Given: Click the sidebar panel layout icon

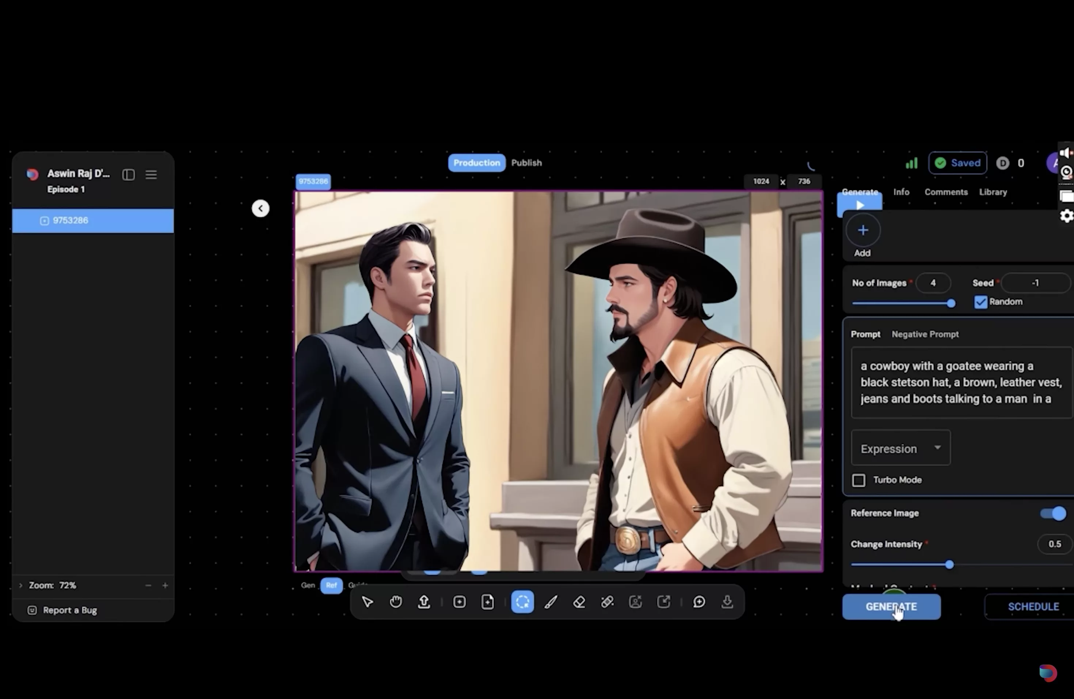Looking at the screenshot, I should pyautogui.click(x=129, y=175).
